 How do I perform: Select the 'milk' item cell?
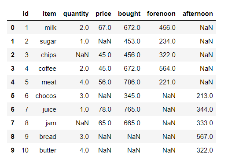51,28
